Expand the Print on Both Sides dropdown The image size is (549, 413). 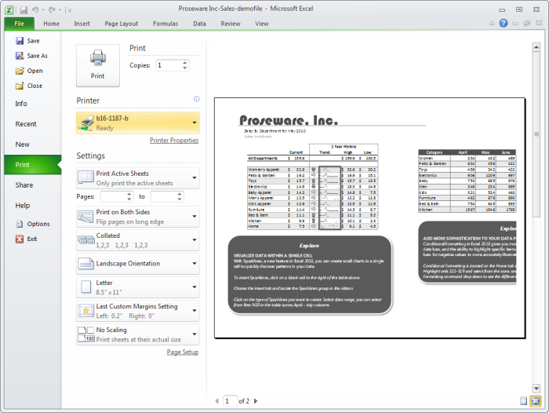tap(138, 217)
